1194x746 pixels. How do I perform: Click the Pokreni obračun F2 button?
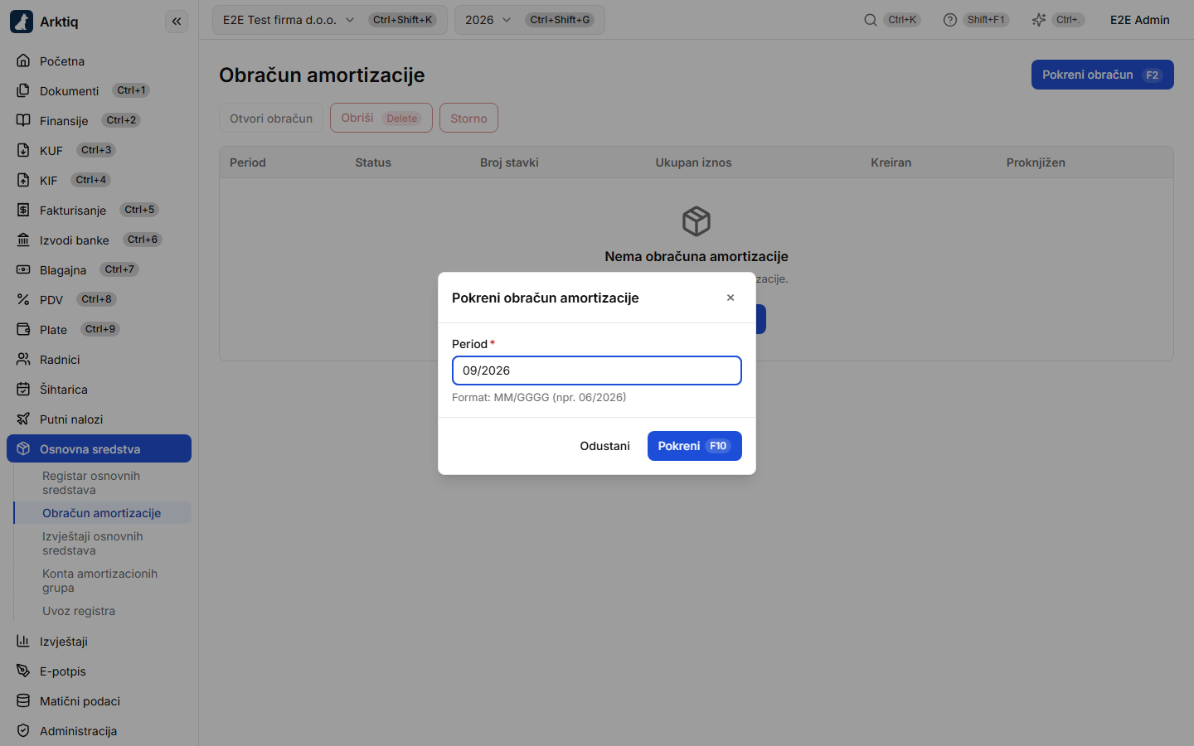click(1103, 75)
